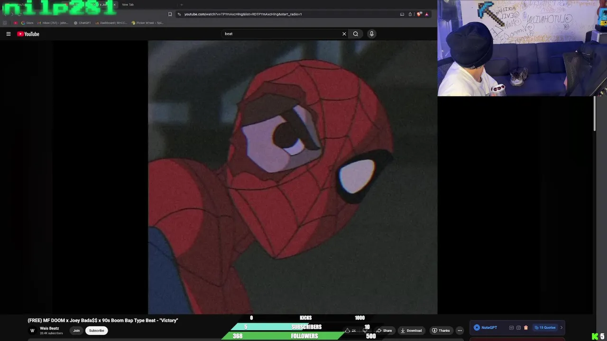Submit search with the magnifier button

point(356,34)
